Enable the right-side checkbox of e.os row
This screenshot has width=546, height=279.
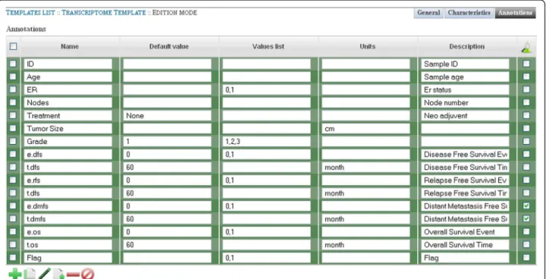526,231
